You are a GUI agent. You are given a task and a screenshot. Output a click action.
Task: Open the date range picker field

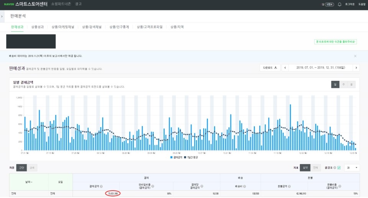pos(320,68)
